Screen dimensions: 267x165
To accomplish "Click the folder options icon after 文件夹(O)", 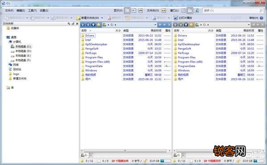I will click(x=164, y=11).
